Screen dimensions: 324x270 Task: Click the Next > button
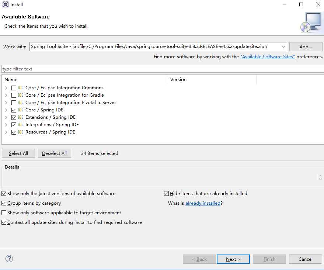point(233,259)
